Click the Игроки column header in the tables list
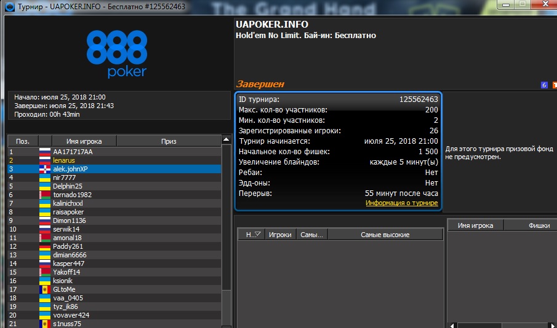 pyautogui.click(x=280, y=235)
